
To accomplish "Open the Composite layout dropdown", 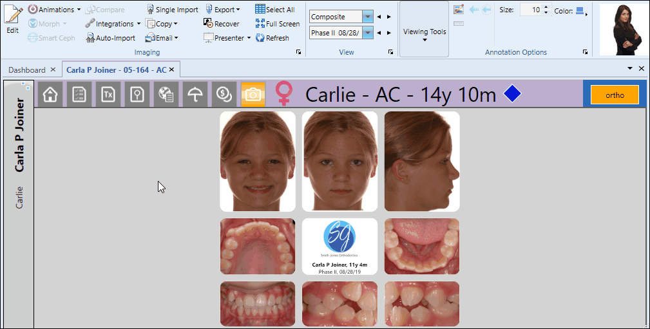I will [367, 17].
